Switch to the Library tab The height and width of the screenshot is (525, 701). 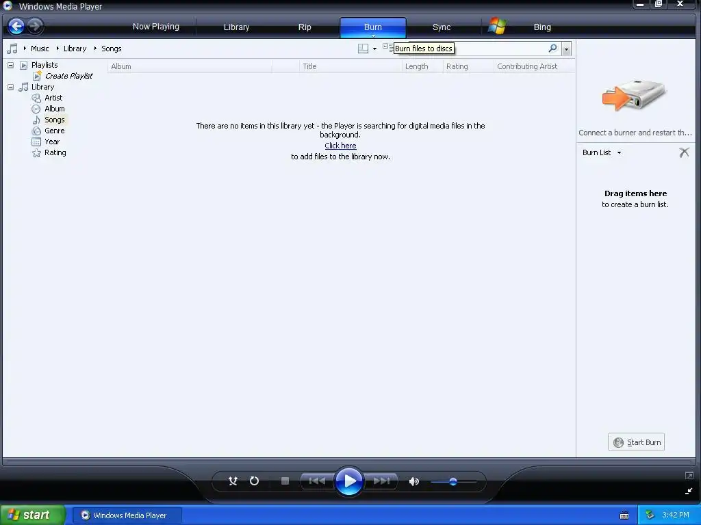pos(236,27)
